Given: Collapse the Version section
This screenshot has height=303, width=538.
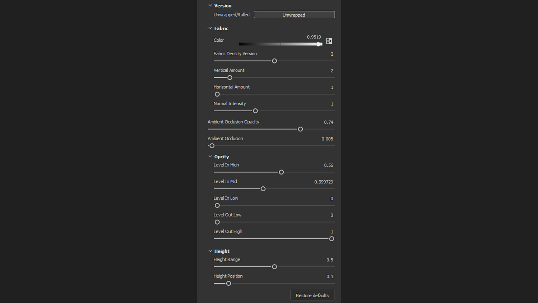Looking at the screenshot, I should [211, 6].
